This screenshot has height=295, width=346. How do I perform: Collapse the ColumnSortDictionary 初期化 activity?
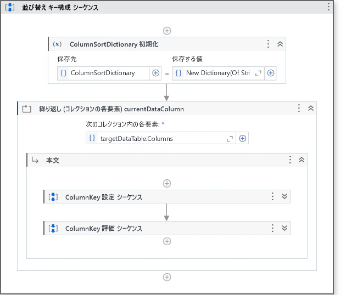280,44
